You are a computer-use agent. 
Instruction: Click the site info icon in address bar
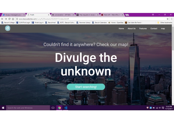17,19
